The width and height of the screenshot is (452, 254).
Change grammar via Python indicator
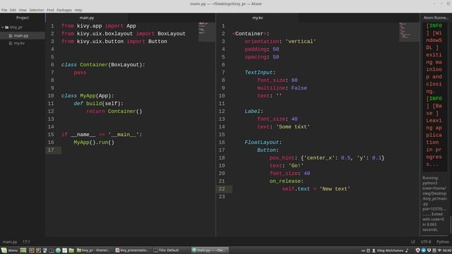[443, 242]
